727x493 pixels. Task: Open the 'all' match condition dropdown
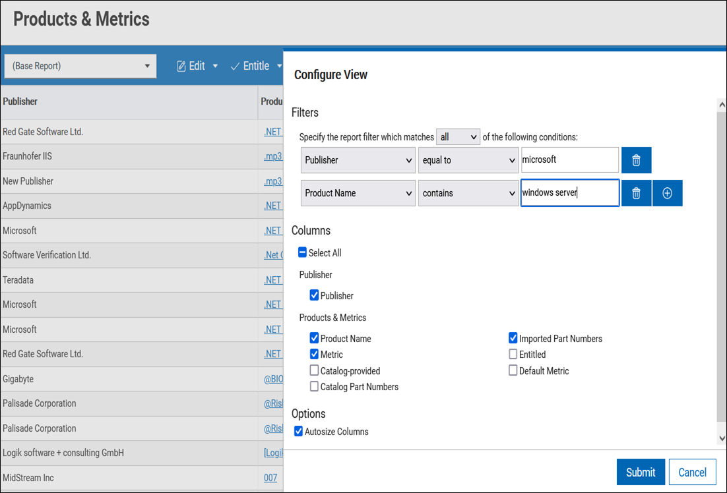click(x=458, y=137)
